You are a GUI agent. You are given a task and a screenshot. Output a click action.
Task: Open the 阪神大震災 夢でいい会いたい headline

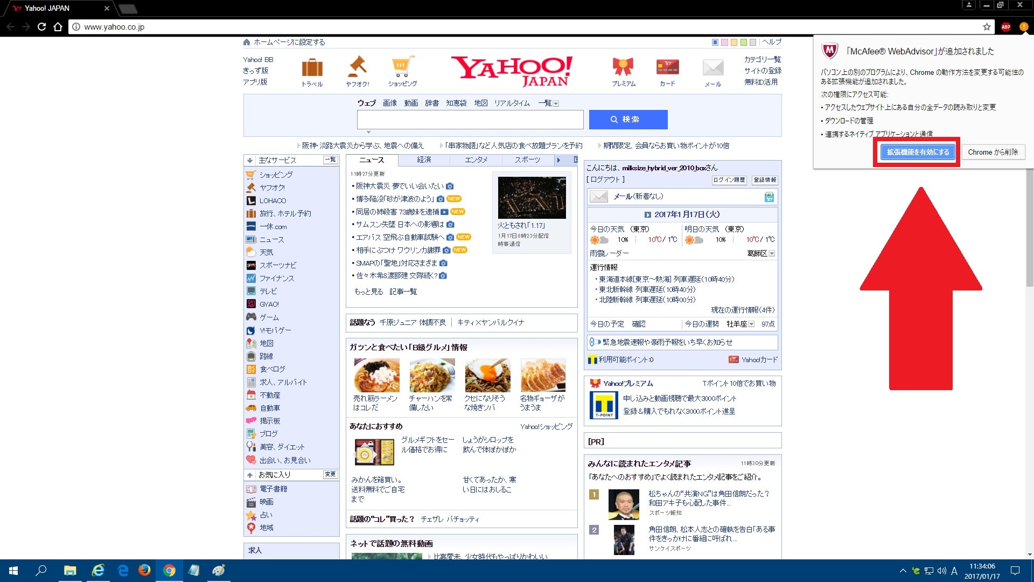[x=400, y=186]
